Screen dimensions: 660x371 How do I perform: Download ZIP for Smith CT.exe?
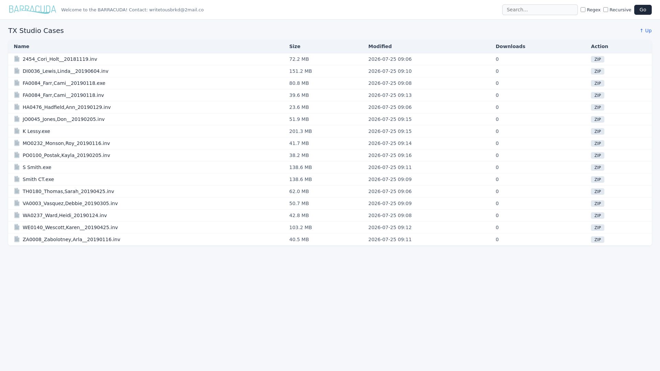[597, 179]
